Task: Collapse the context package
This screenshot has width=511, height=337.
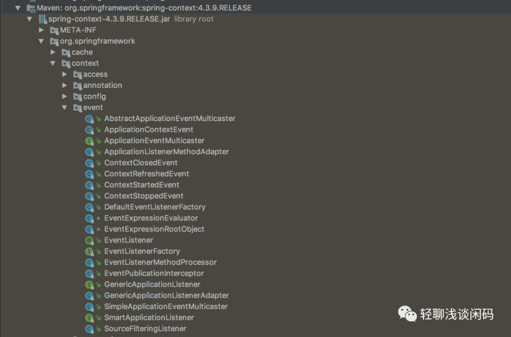Action: [x=53, y=63]
